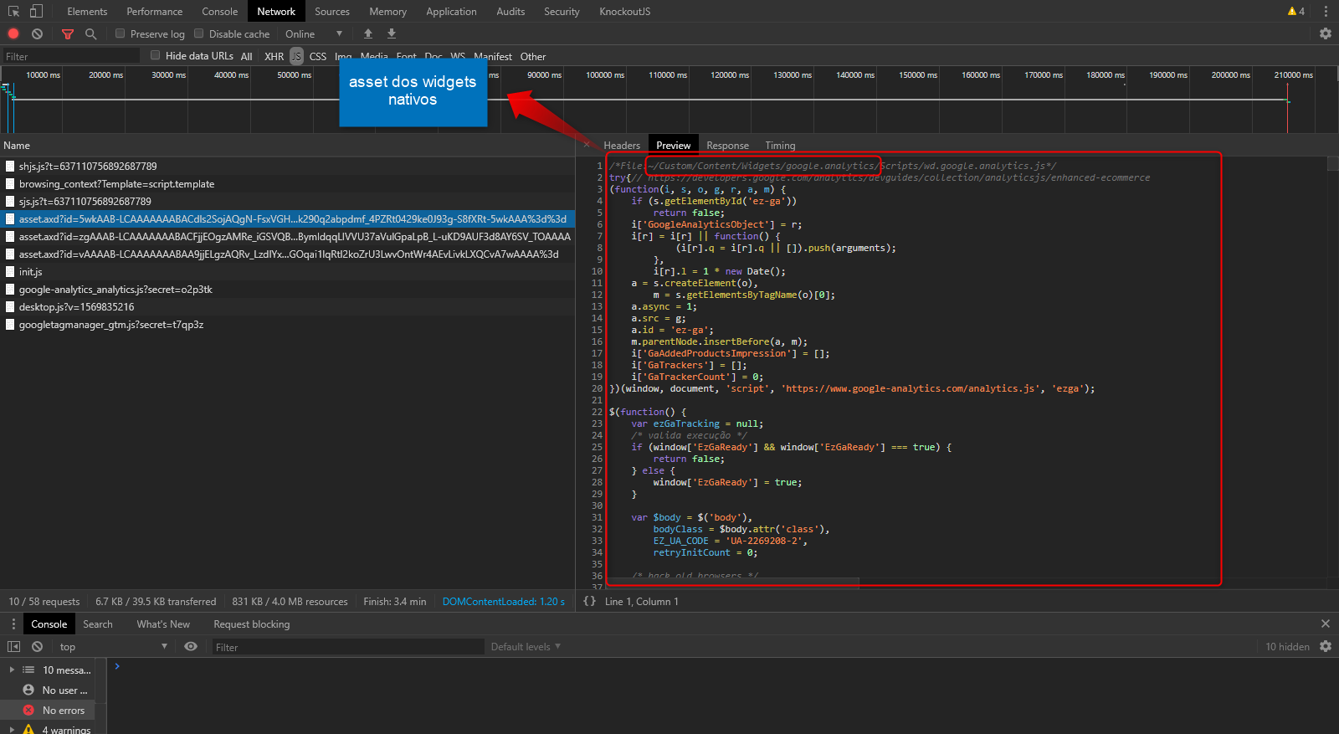Expand the 10 messages group

tap(12, 670)
